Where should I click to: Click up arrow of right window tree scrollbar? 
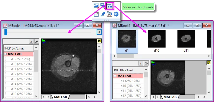pyautogui.click(x=146, y=70)
